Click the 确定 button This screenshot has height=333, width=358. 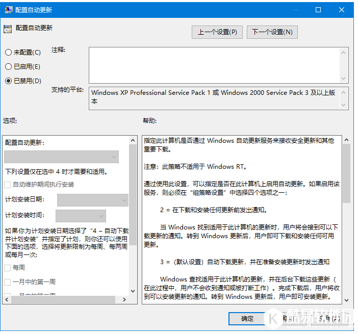coord(247,319)
